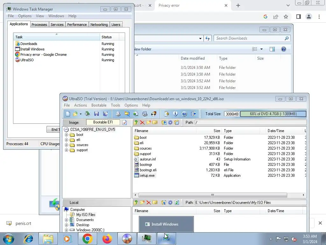
Task: Close the Chrome downloads bar with X
Action: pyautogui.click(x=320, y=223)
